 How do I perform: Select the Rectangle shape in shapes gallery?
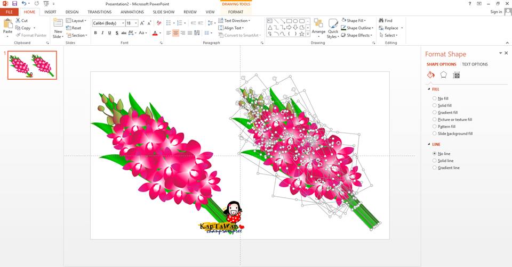(x=289, y=21)
